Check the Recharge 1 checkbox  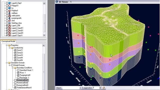18,78
